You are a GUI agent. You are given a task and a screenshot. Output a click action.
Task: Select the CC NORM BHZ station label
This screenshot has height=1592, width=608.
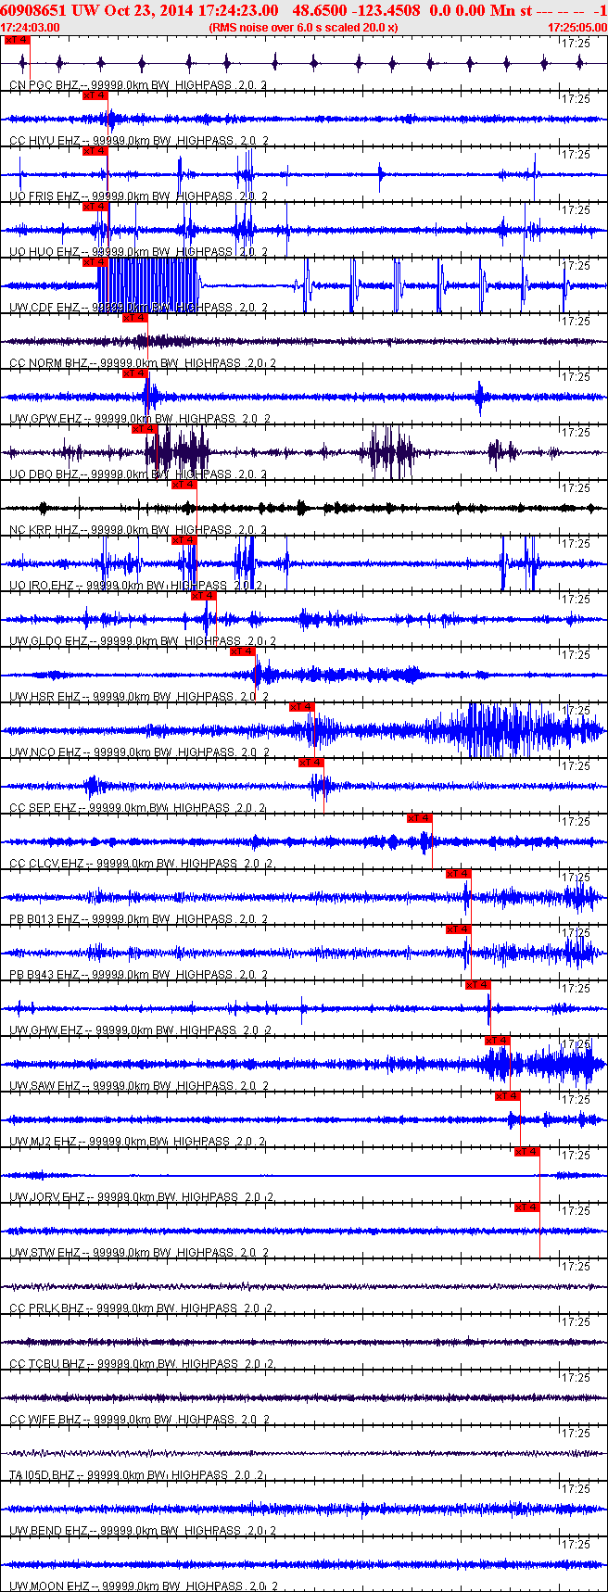pyautogui.click(x=48, y=363)
